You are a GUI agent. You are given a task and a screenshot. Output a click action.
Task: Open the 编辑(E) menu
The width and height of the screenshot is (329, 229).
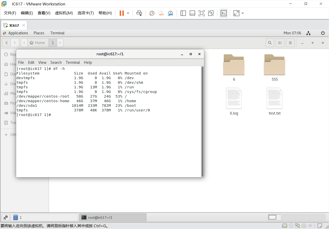[27, 13]
